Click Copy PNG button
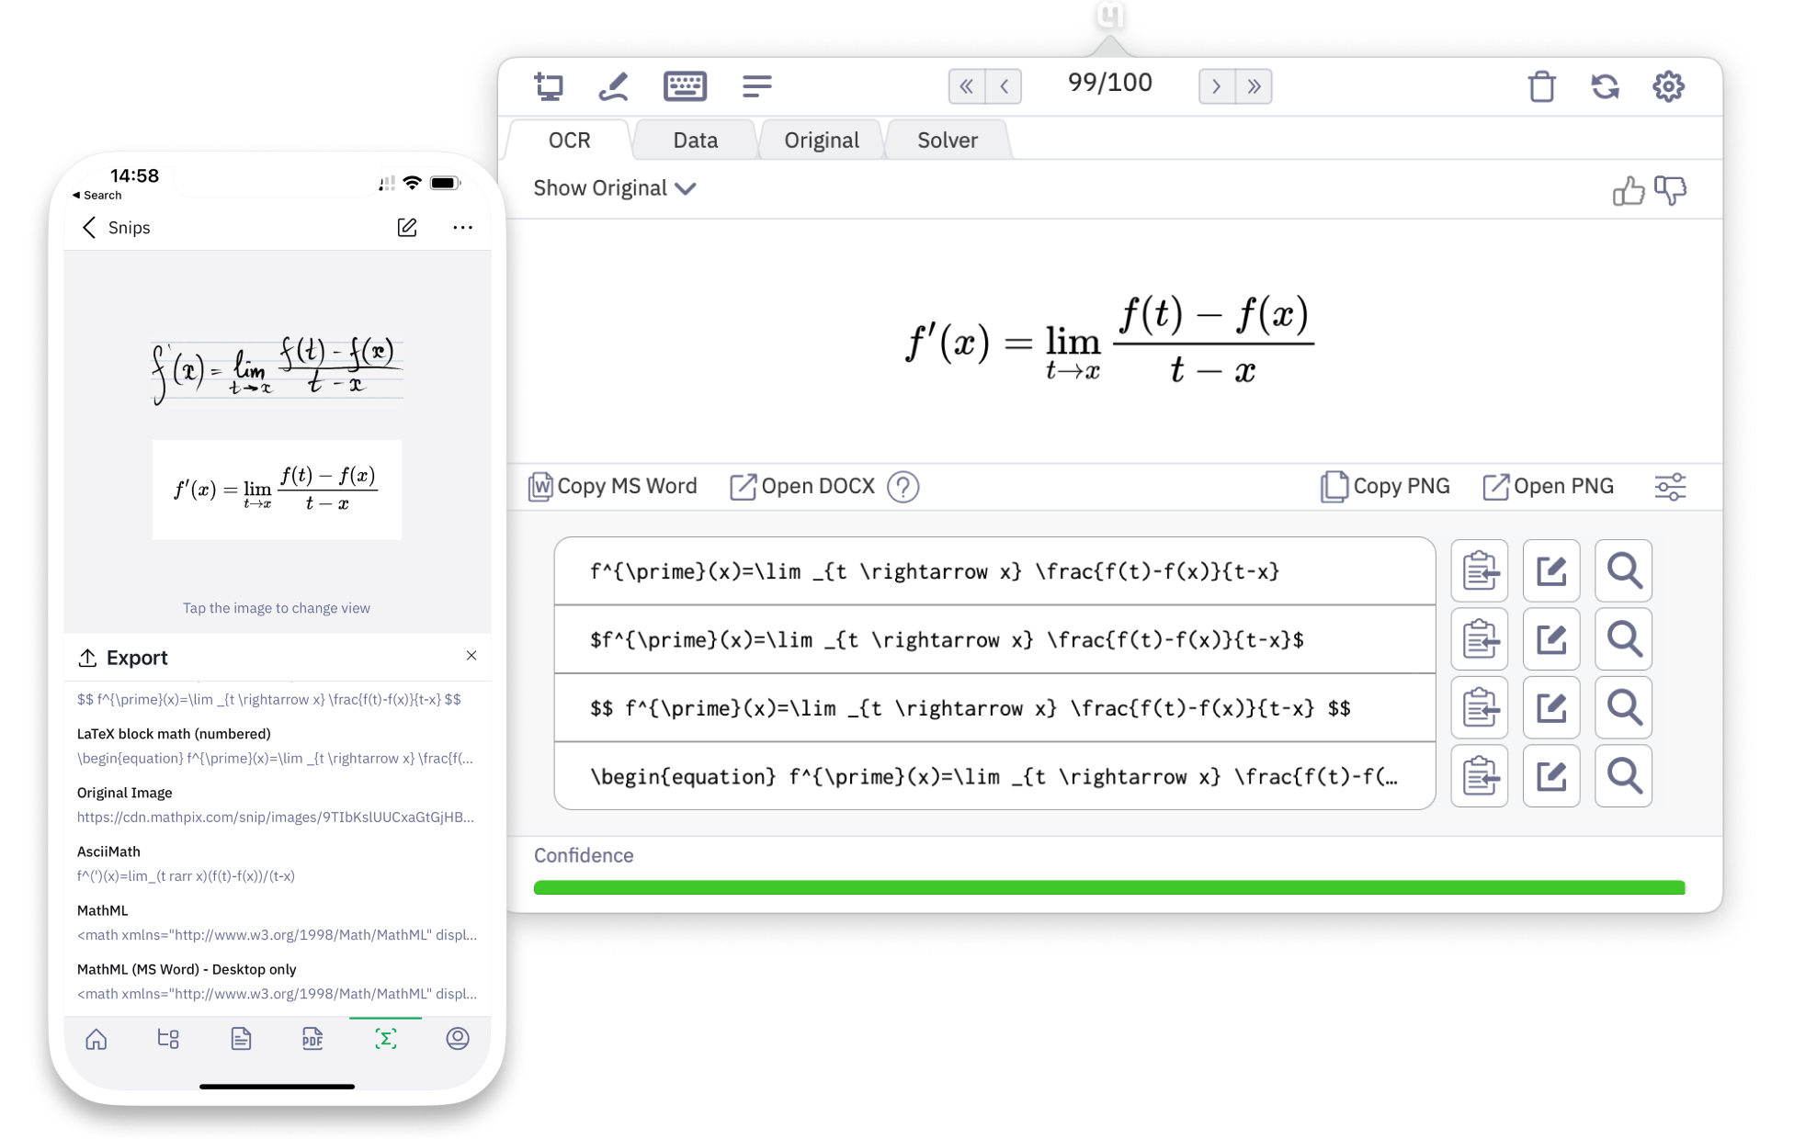This screenshot has width=1794, height=1139. coord(1389,486)
